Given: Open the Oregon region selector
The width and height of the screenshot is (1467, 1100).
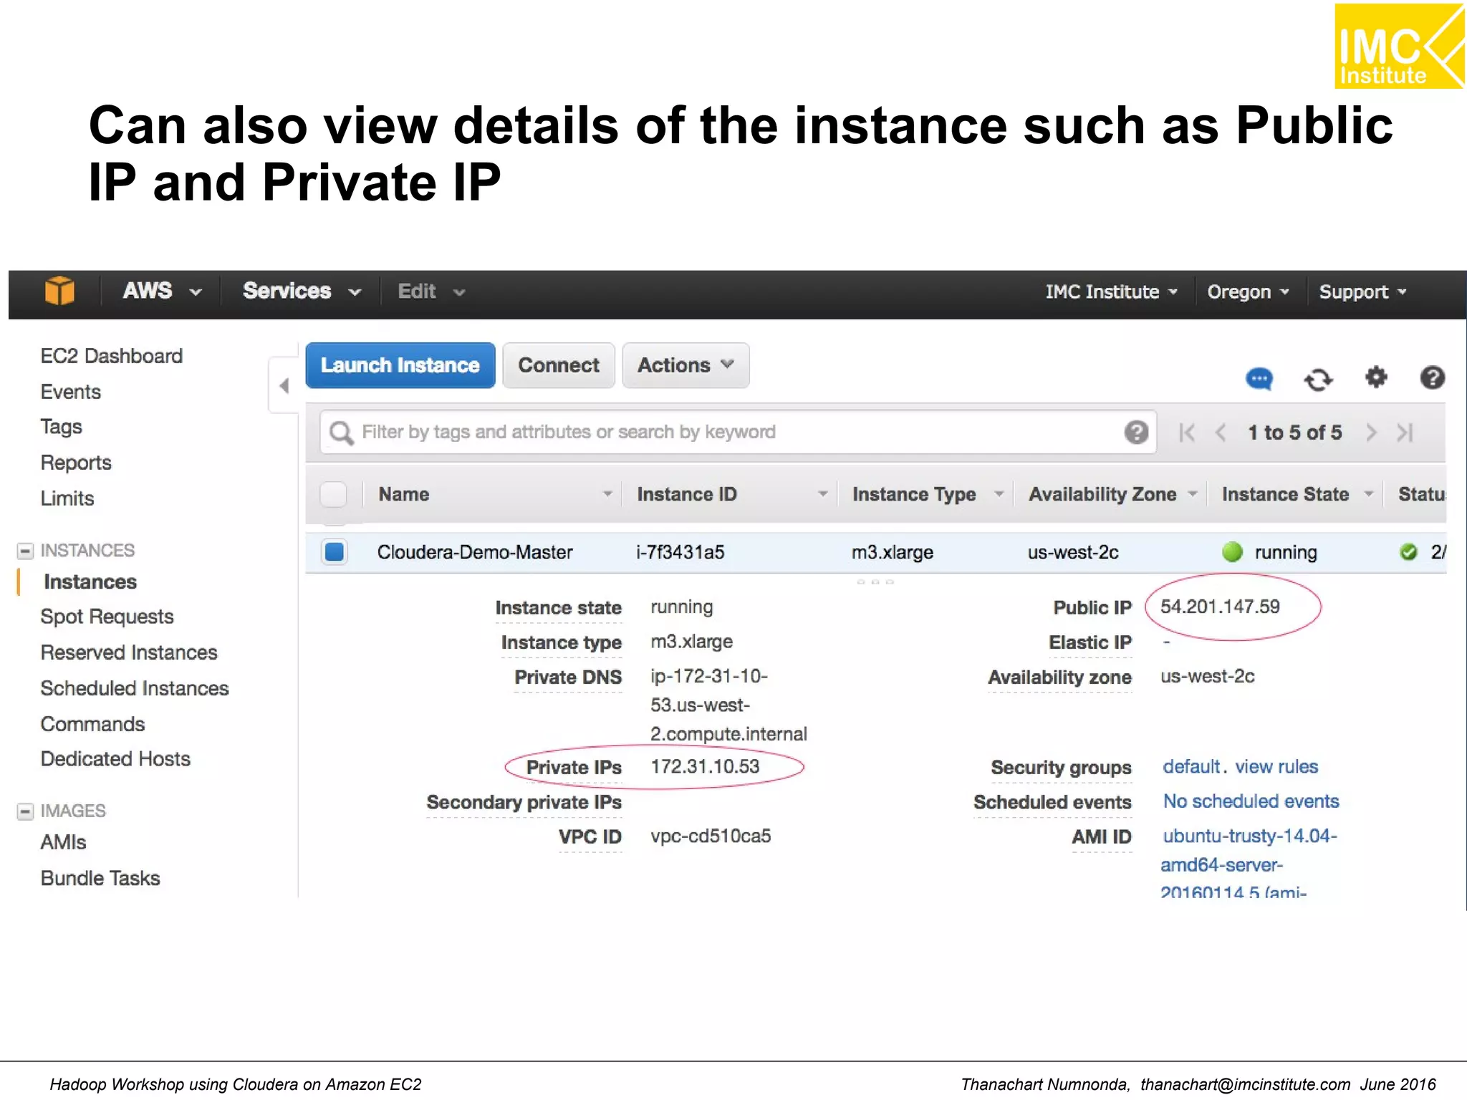Looking at the screenshot, I should [x=1247, y=292].
